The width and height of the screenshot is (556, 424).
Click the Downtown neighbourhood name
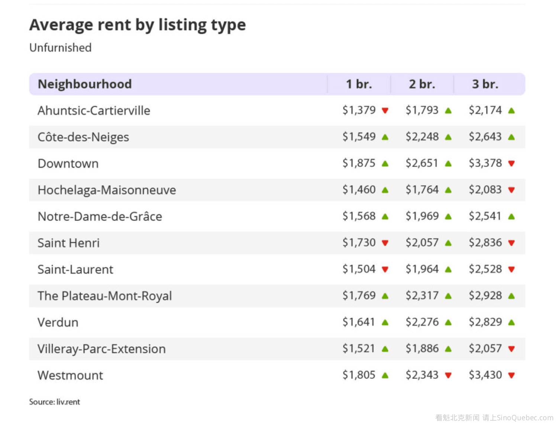pos(68,164)
